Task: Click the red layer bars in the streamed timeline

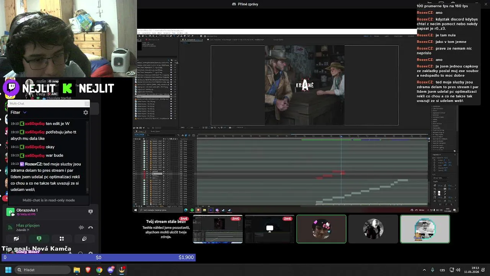Action: pos(330,175)
